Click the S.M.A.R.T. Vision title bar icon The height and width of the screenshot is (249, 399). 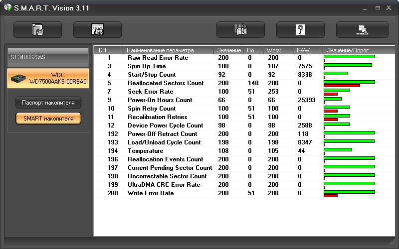(8, 7)
